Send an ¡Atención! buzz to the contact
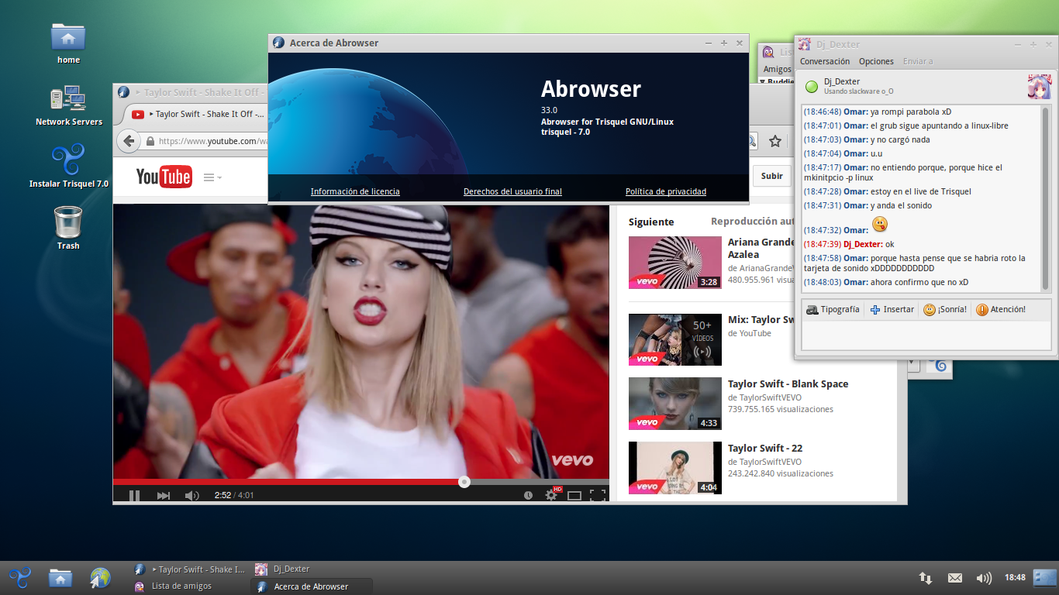This screenshot has width=1059, height=595. pos(1001,309)
